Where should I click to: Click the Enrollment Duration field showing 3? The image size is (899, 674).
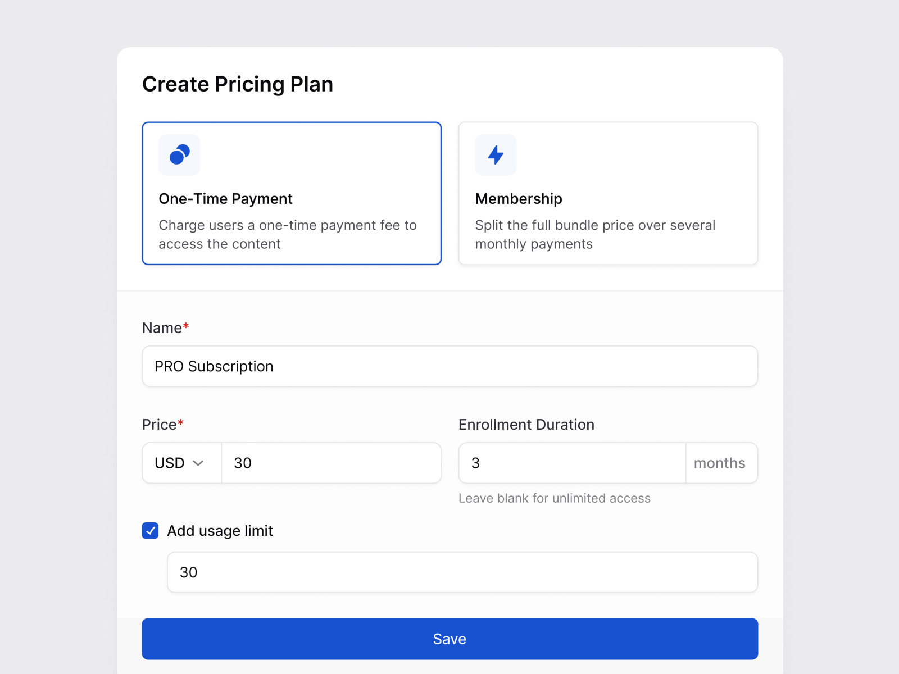(x=571, y=463)
